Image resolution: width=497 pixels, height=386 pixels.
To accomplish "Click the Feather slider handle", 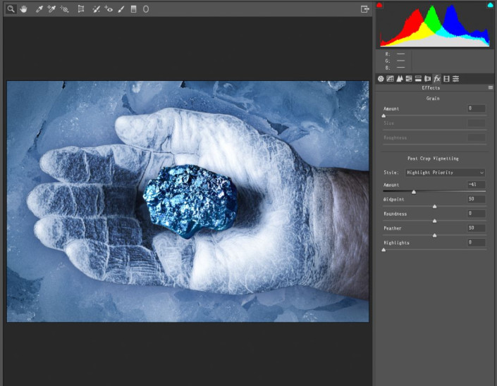I will coord(434,235).
